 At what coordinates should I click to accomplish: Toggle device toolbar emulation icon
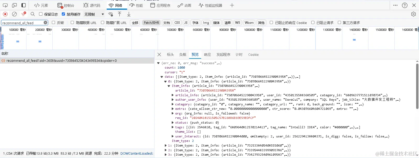pyautogui.click(x=14, y=5)
